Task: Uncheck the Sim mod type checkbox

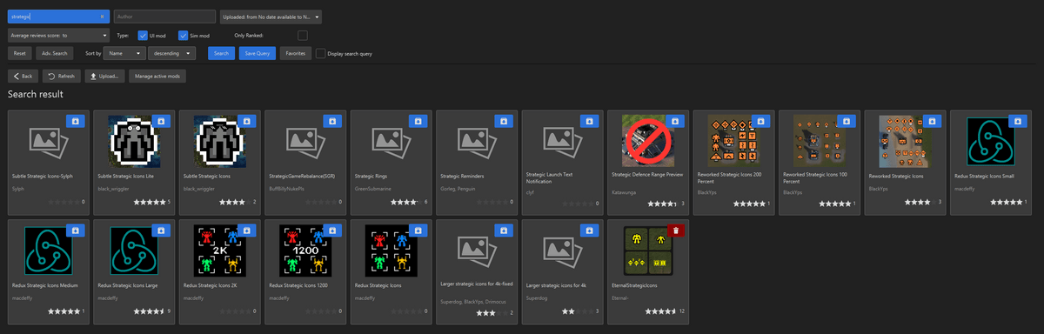Action: pos(183,36)
